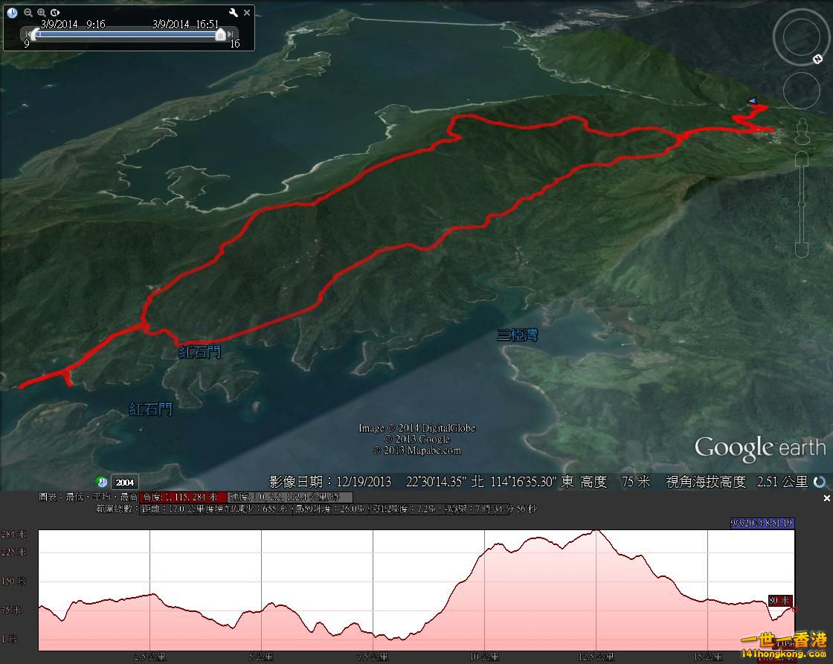Toggle the red elevation (高度) legend
The height and width of the screenshot is (664, 833).
[184, 497]
